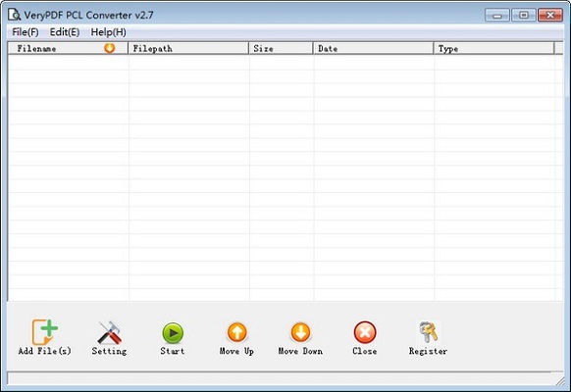Click the VeryPDF app icon in title bar
This screenshot has width=571, height=392.
click(x=14, y=15)
